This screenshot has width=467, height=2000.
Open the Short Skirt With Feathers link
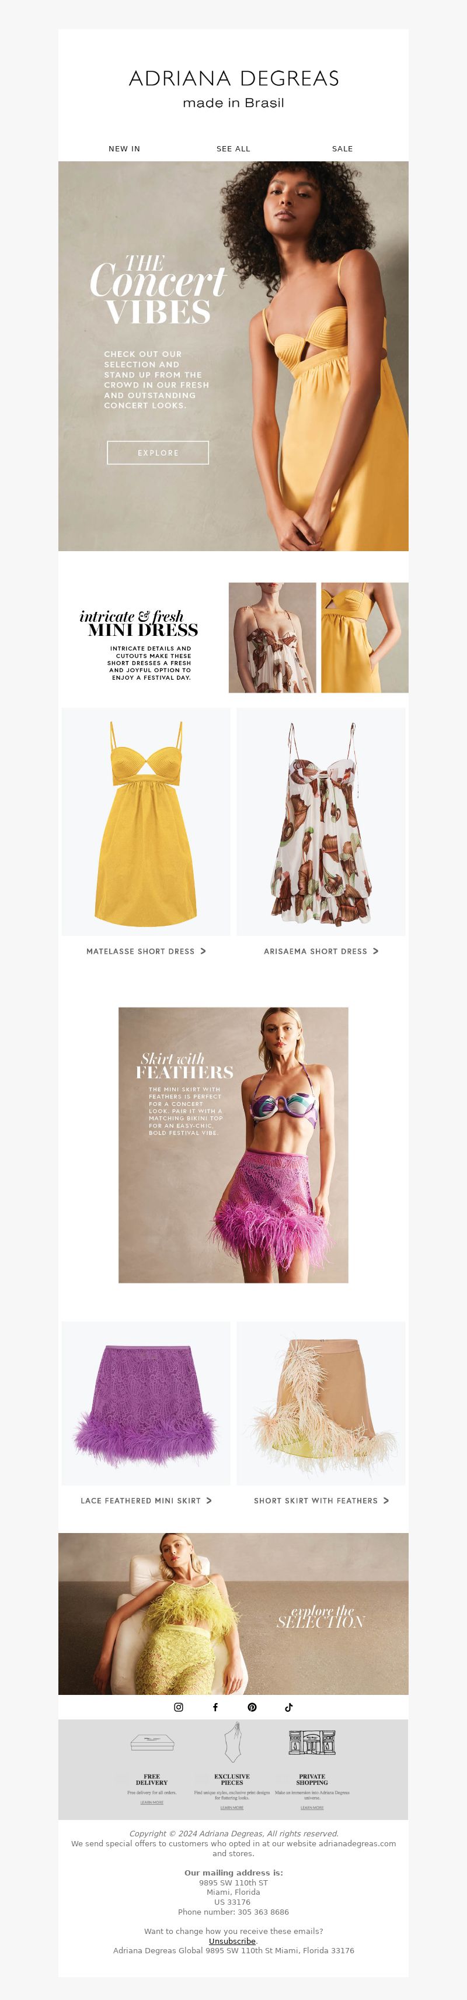click(x=321, y=1501)
